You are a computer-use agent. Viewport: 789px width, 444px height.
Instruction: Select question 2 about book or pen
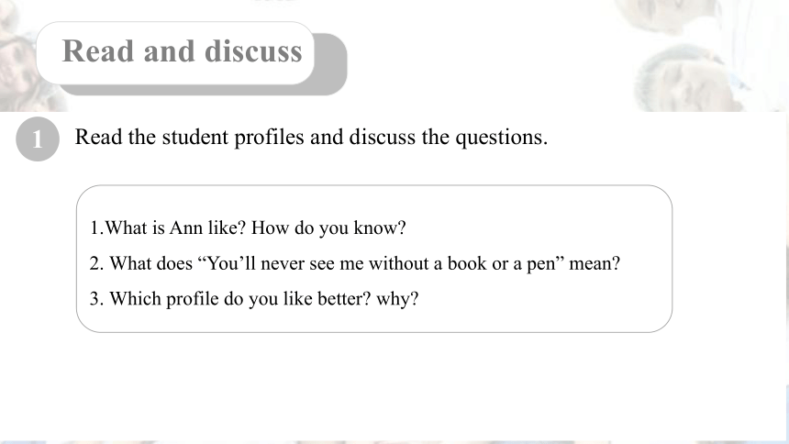[x=355, y=263]
